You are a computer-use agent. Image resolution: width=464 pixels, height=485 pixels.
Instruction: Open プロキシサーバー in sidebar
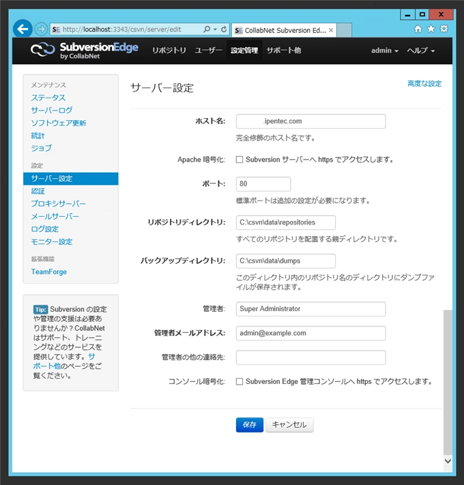tap(58, 204)
